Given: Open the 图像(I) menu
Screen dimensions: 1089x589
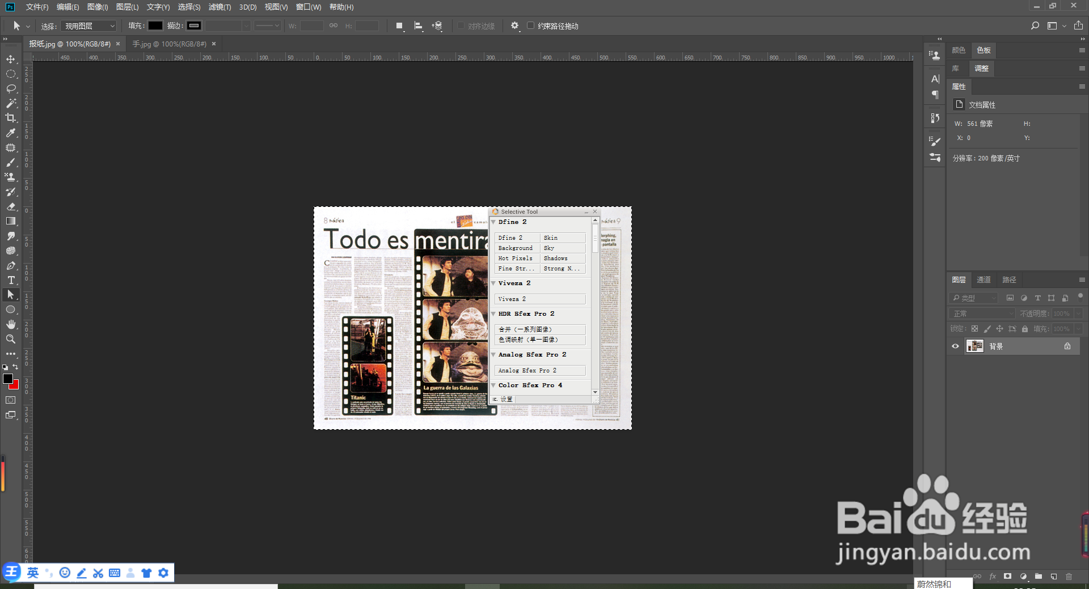Looking at the screenshot, I should (98, 7).
